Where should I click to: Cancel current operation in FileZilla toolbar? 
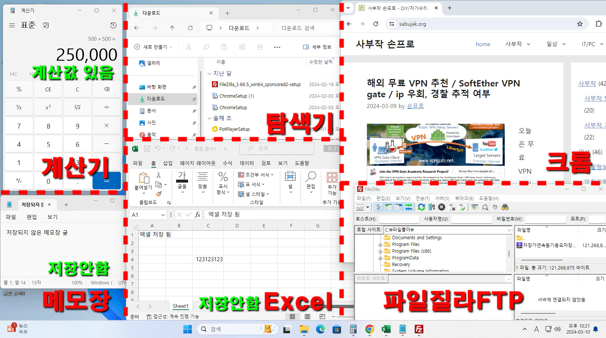(x=442, y=207)
